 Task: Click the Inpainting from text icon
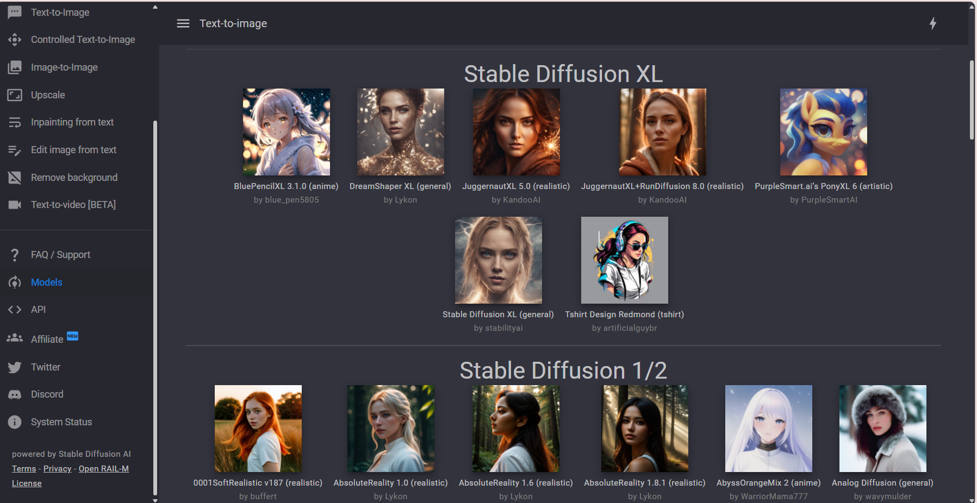(x=15, y=122)
